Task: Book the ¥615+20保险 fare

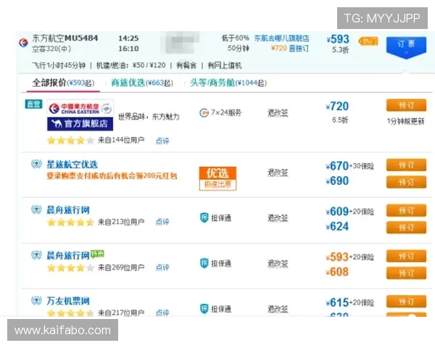Action: coord(406,302)
